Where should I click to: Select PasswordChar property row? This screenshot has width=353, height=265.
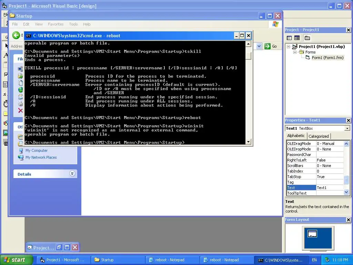click(315, 155)
